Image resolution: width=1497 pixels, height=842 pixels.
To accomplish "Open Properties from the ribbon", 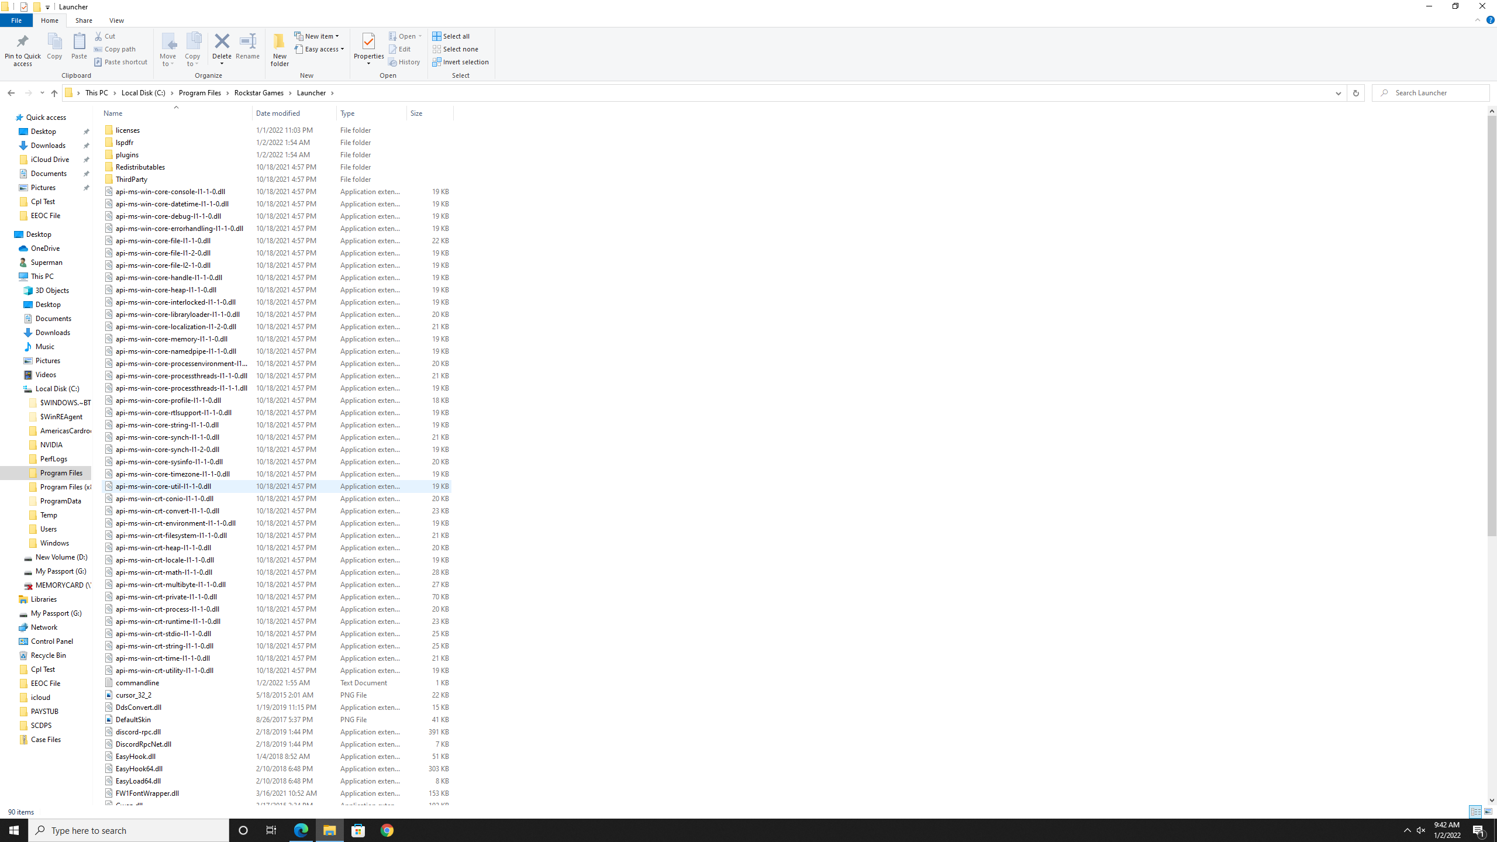I will coord(368,44).
